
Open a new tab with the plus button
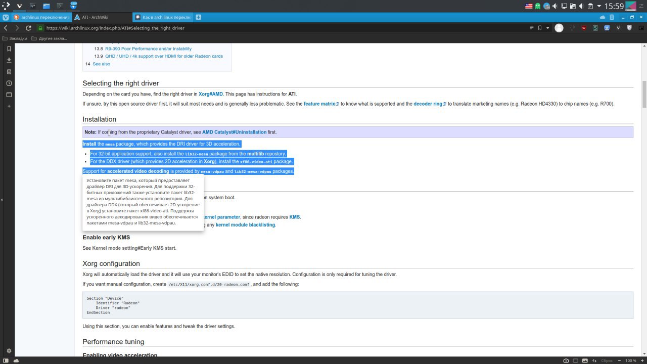pyautogui.click(x=198, y=17)
